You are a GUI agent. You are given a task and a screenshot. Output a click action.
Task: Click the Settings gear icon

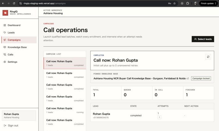pos(5,62)
